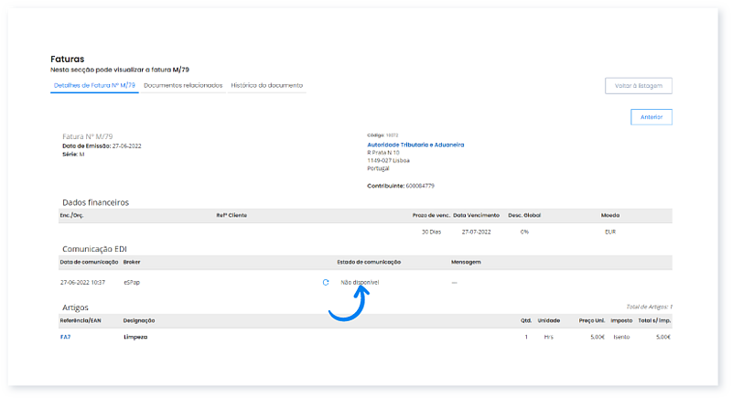Click the Total s/ Imp. column header
The image size is (732, 399).
[x=653, y=321]
